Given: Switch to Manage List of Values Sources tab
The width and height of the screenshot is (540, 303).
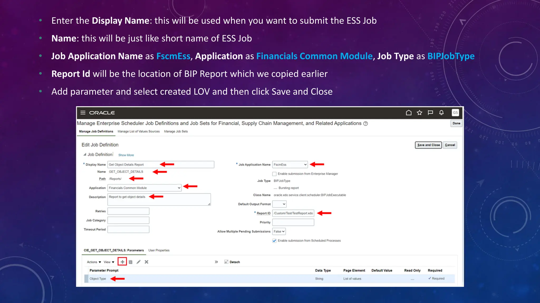Looking at the screenshot, I should click(138, 132).
